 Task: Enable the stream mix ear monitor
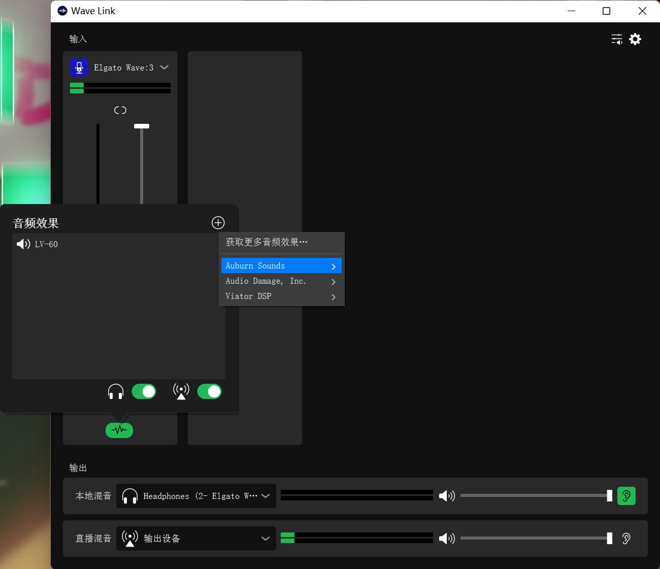(626, 539)
